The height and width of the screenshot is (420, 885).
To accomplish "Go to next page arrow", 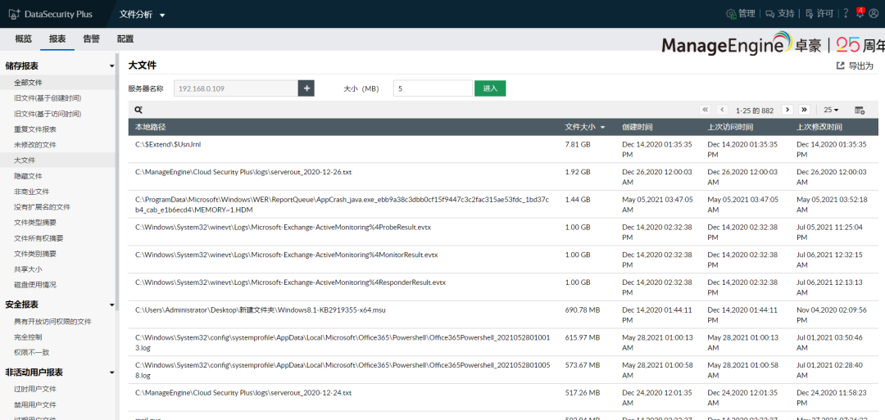I will (787, 110).
